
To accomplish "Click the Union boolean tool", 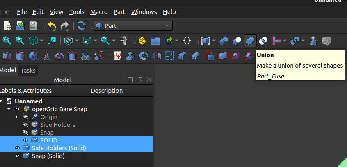I will coord(250,41).
